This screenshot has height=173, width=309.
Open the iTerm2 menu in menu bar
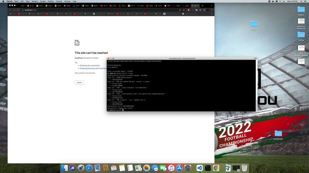click(9, 1)
